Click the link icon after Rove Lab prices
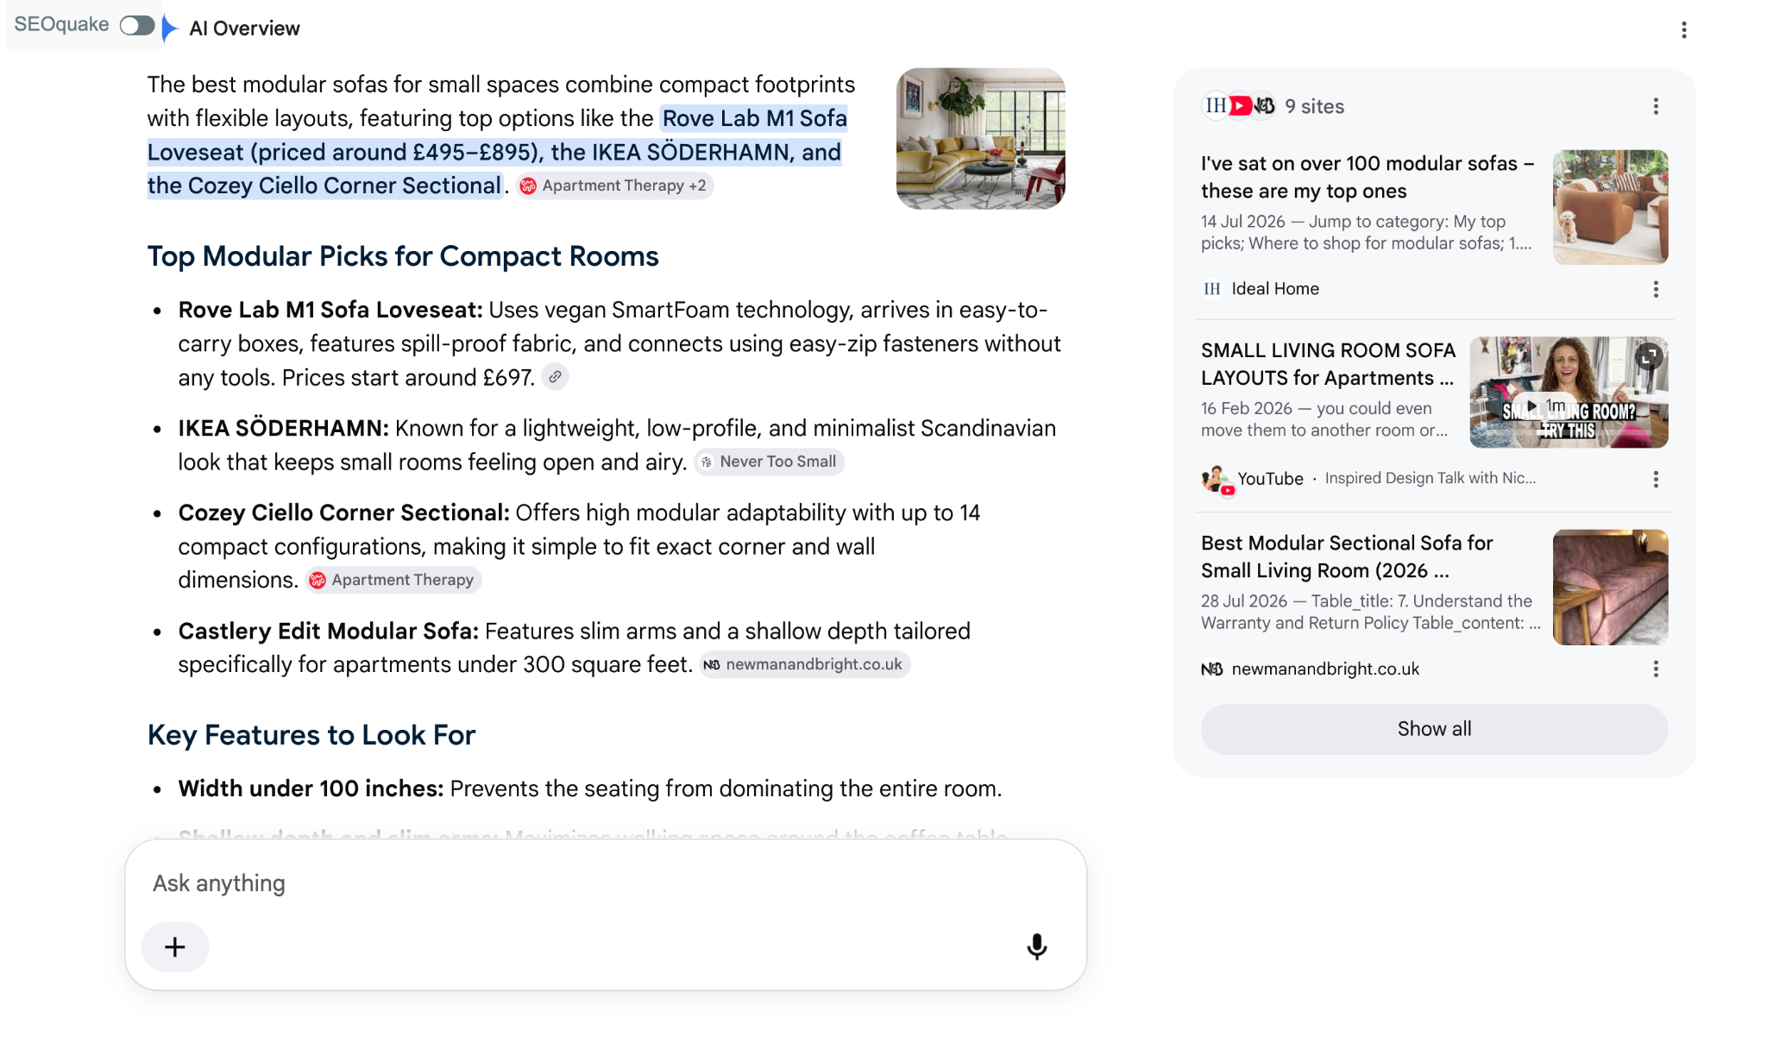 555,377
